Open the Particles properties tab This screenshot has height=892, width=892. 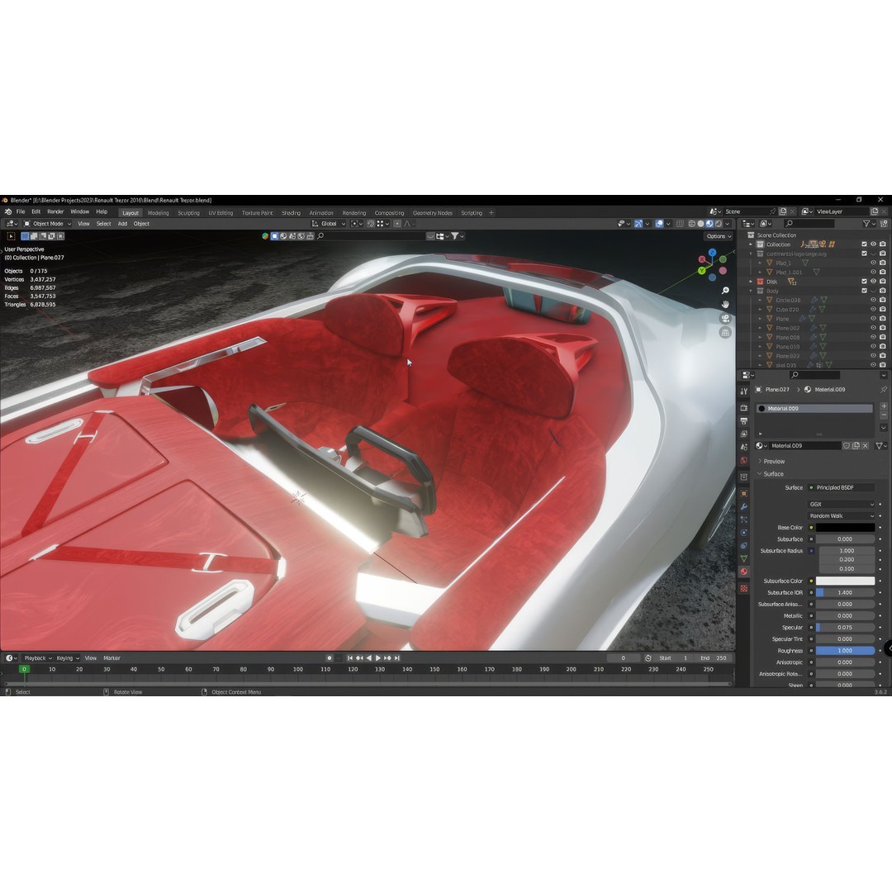click(x=743, y=520)
